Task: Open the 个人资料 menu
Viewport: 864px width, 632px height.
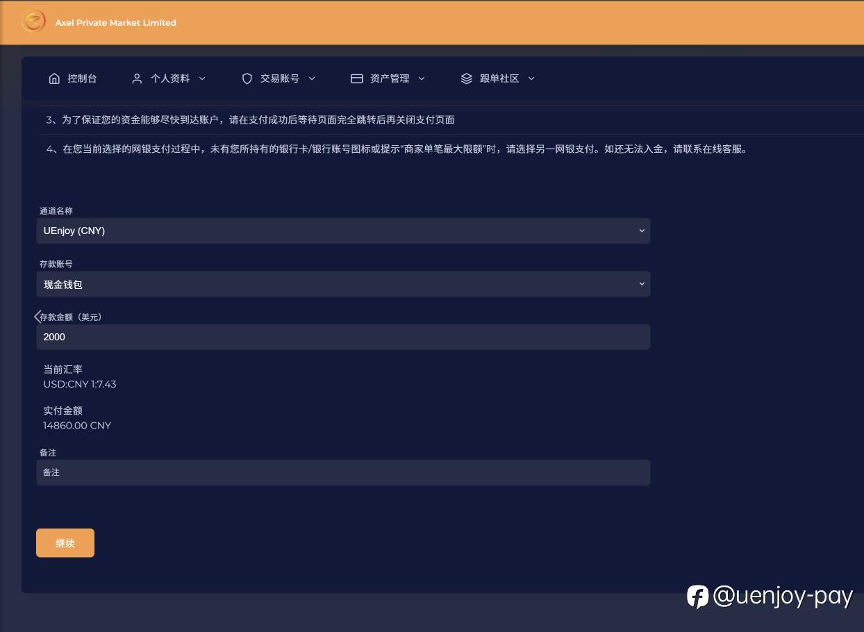Action: coord(169,78)
